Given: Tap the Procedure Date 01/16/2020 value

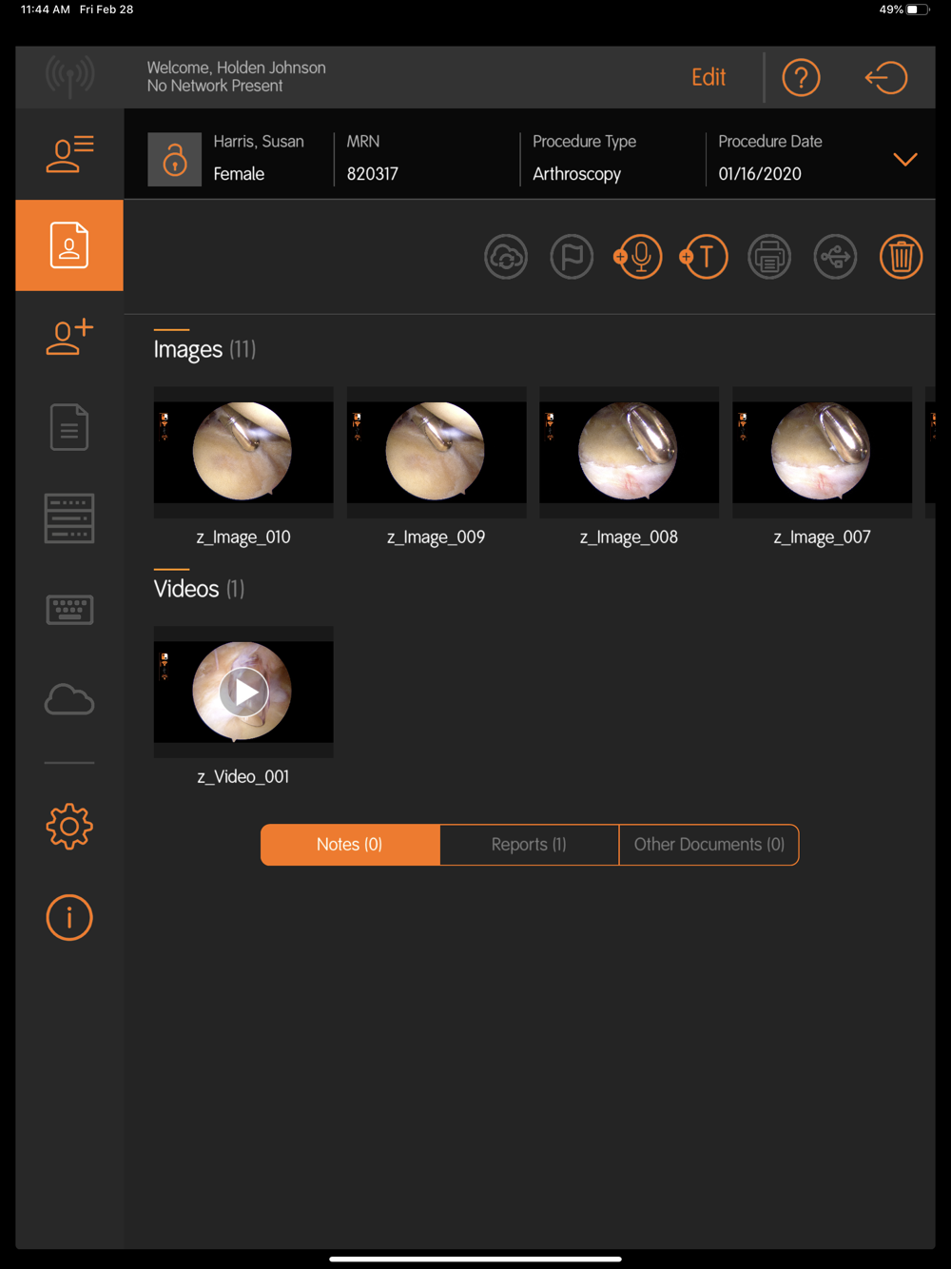Looking at the screenshot, I should click(x=760, y=174).
